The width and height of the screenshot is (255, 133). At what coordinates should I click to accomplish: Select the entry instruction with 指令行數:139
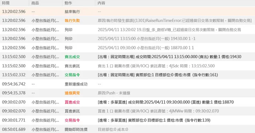[x=154, y=120]
